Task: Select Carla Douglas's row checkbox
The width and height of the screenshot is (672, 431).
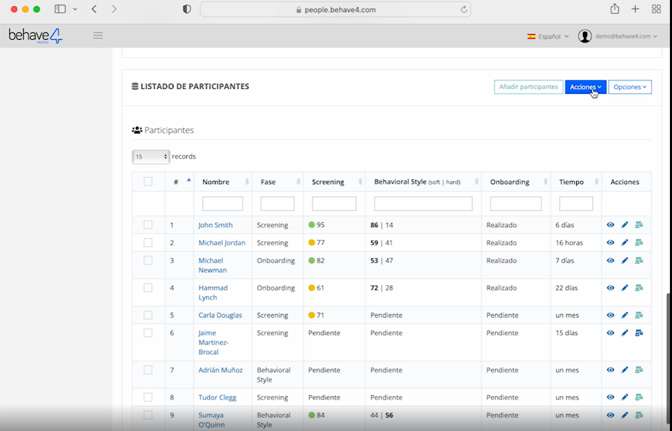Action: (x=148, y=315)
